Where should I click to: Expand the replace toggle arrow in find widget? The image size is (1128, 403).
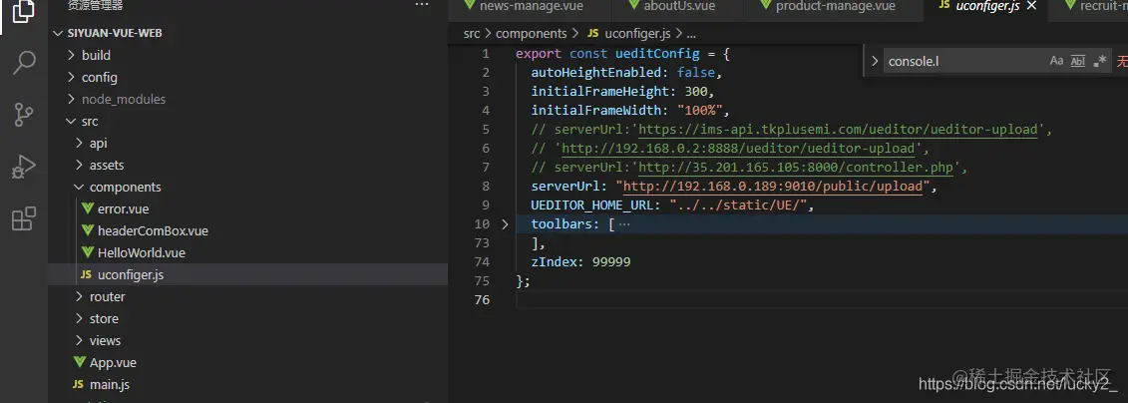pos(875,61)
